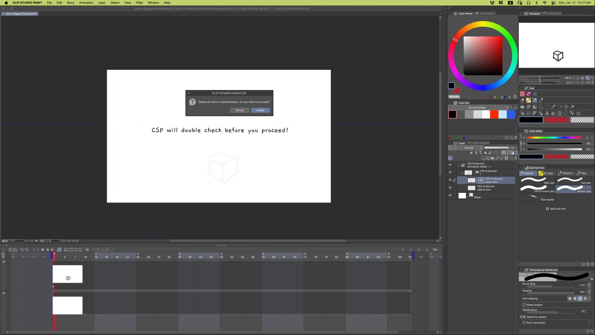This screenshot has height=335, width=595.
Task: Select the Airbrush tool
Action: click(x=522, y=113)
